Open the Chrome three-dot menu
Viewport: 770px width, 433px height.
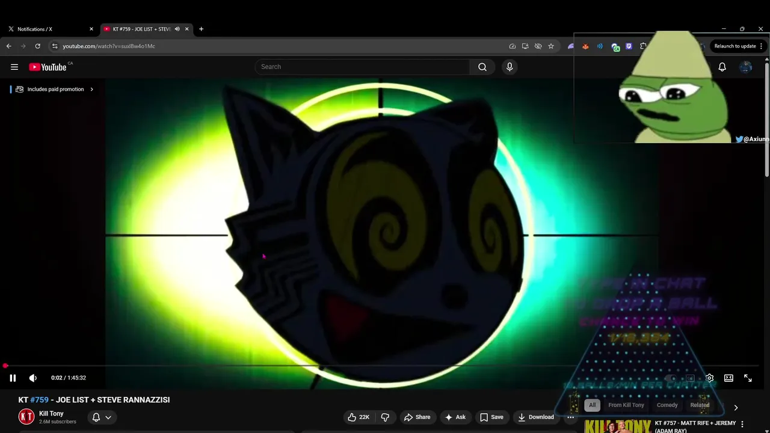pos(762,46)
